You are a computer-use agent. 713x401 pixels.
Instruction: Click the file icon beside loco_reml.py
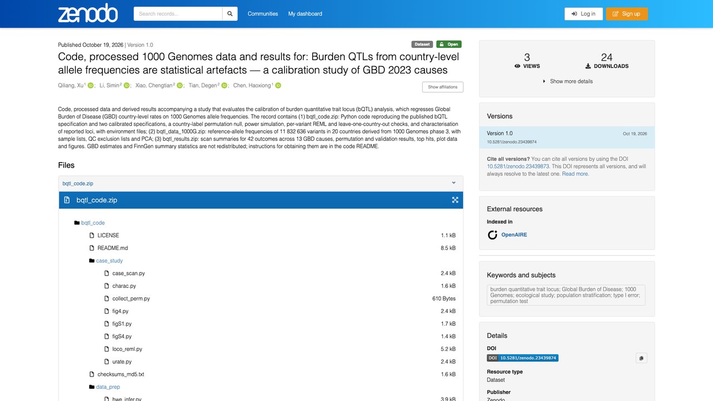107,349
